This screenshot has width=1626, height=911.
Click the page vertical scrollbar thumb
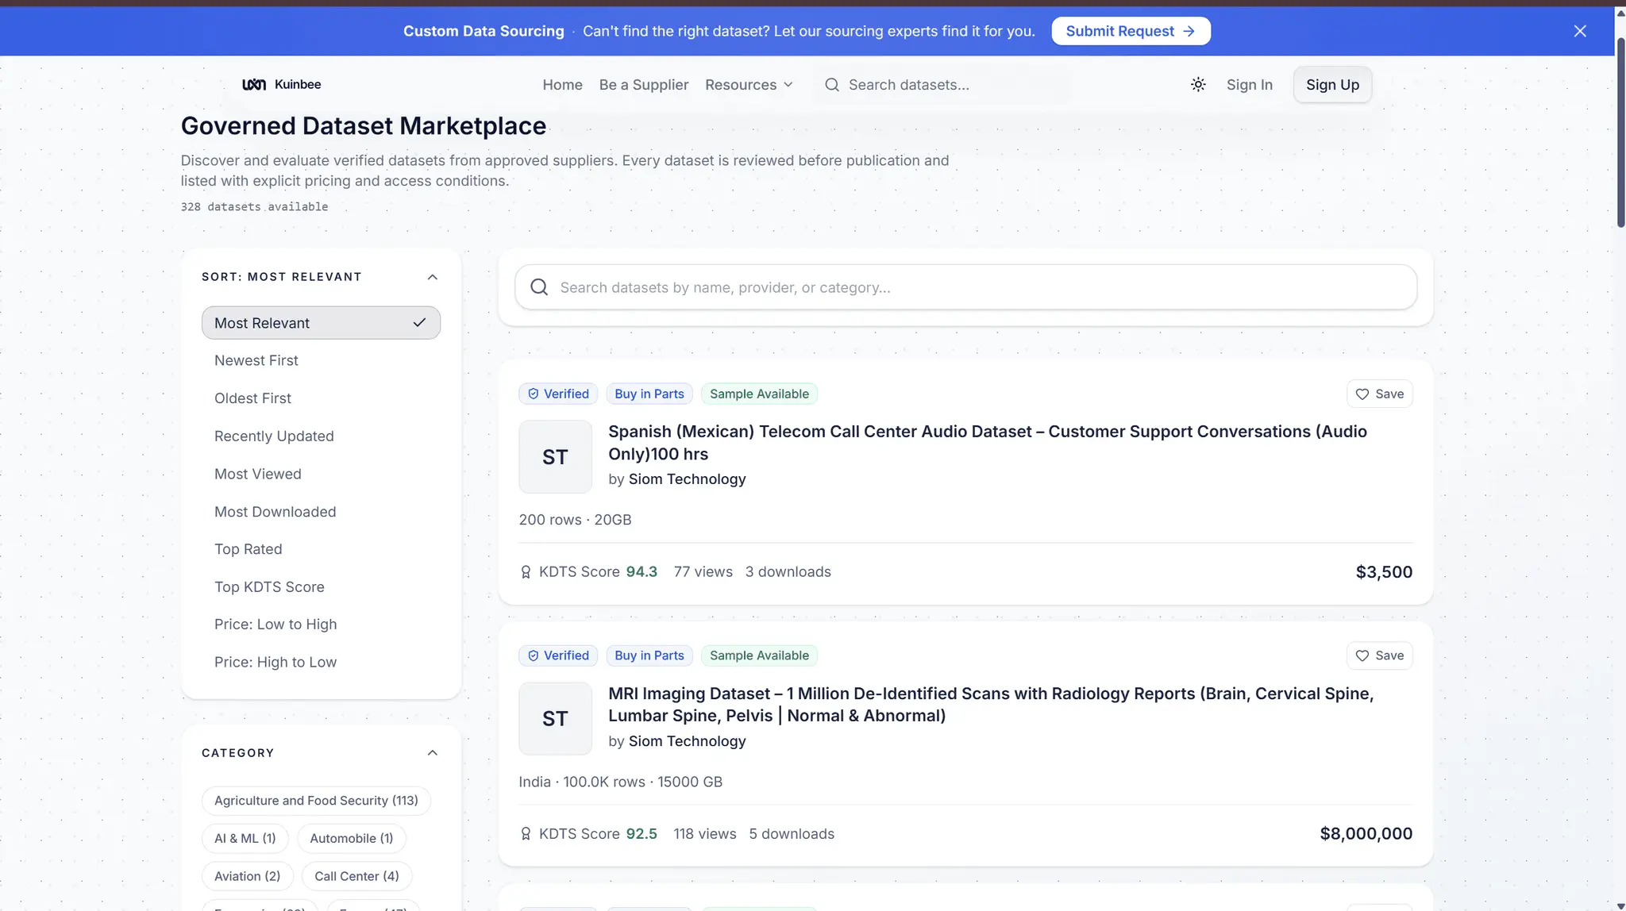click(x=1620, y=131)
